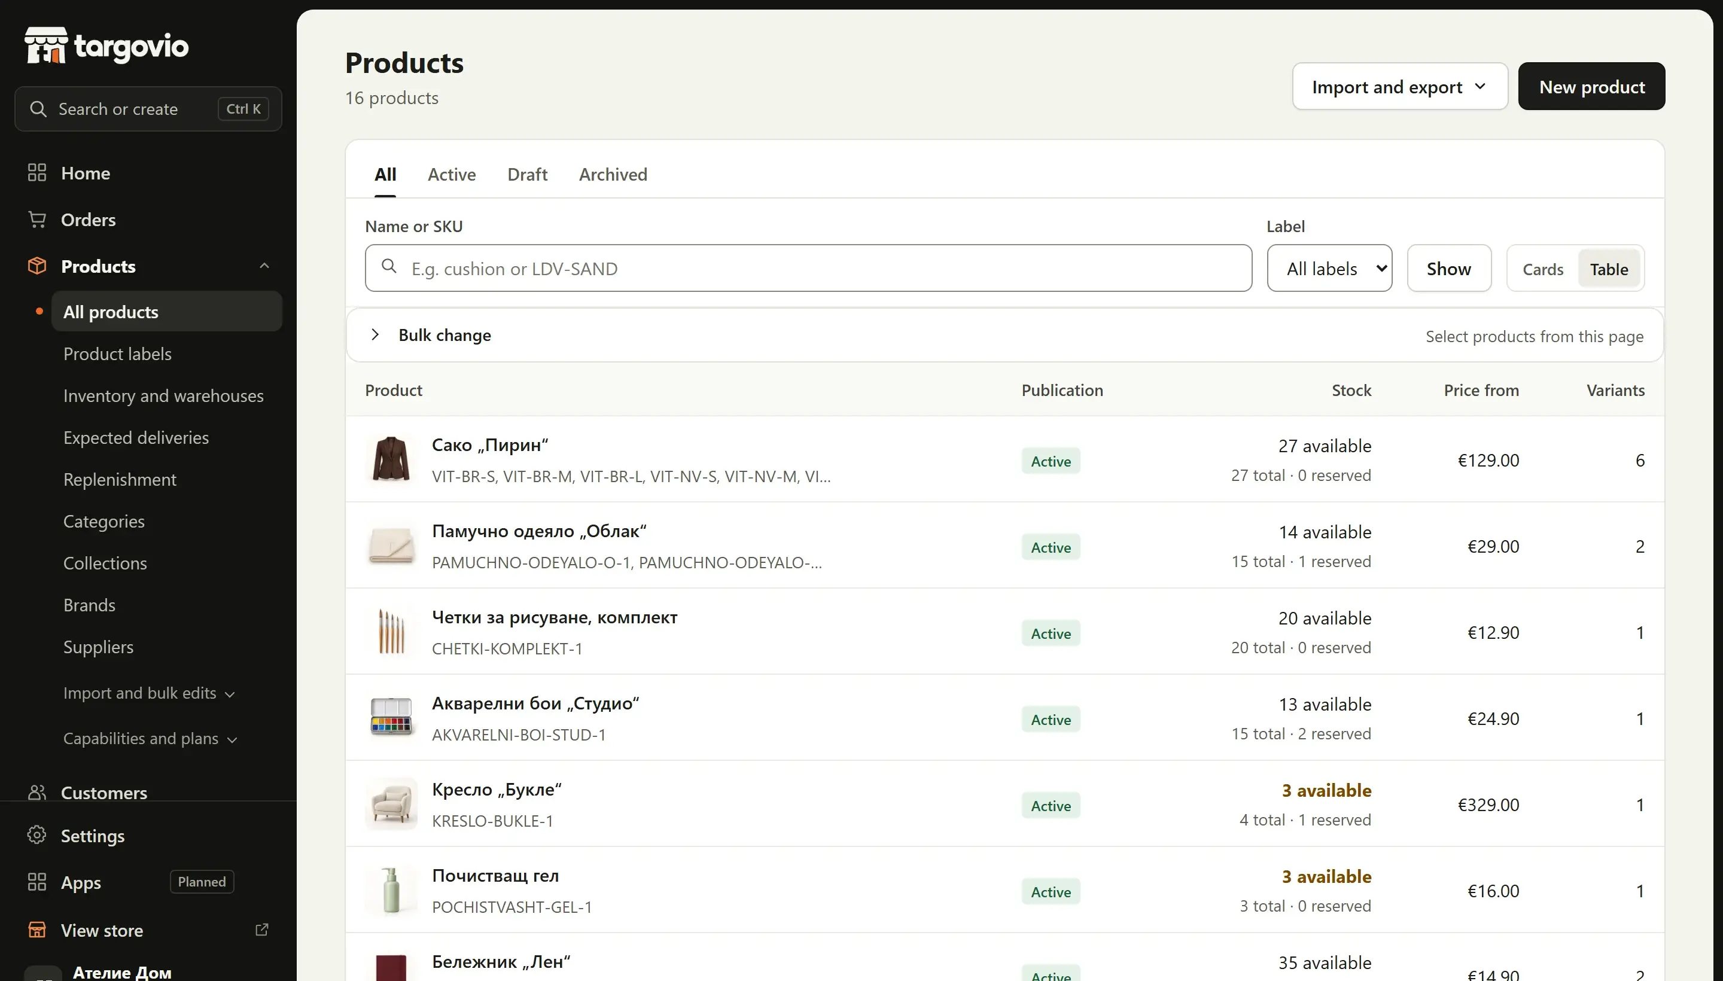Open Suppliers page
Image resolution: width=1723 pixels, height=981 pixels.
point(98,647)
